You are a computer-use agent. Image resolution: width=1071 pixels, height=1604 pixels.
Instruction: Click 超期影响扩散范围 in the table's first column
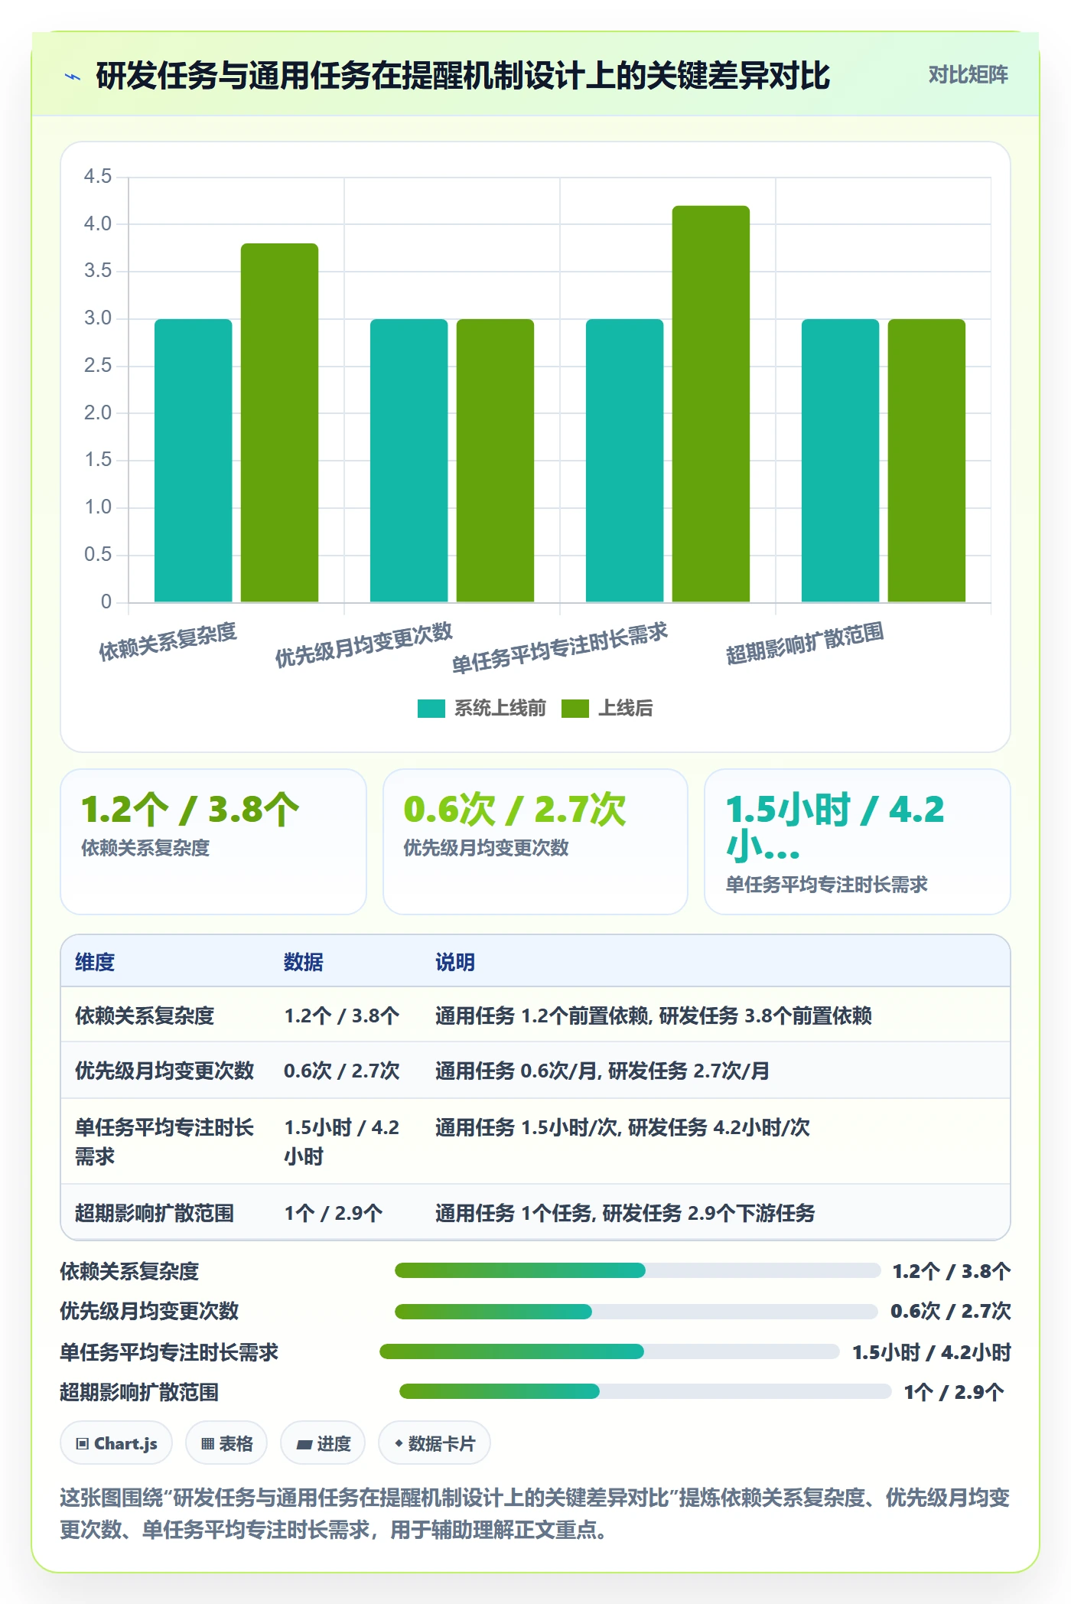point(155,1213)
